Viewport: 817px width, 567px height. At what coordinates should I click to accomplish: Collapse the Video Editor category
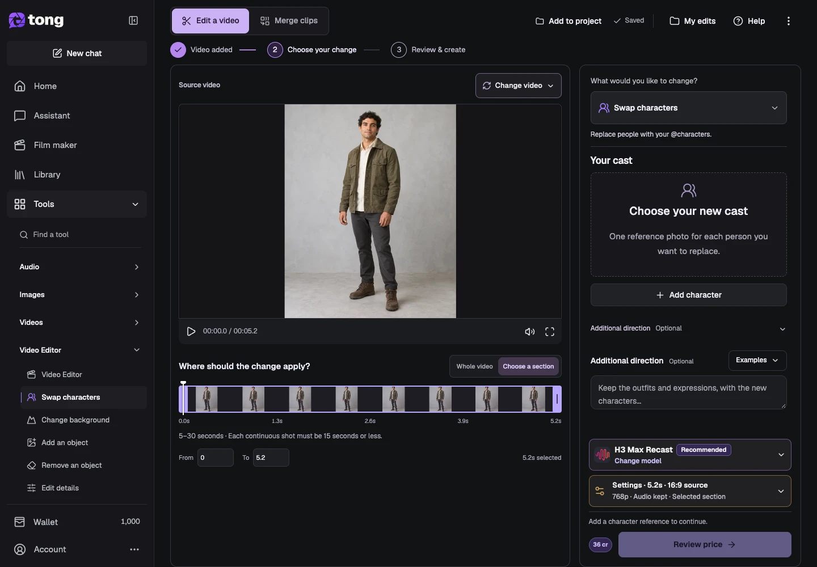coord(79,350)
